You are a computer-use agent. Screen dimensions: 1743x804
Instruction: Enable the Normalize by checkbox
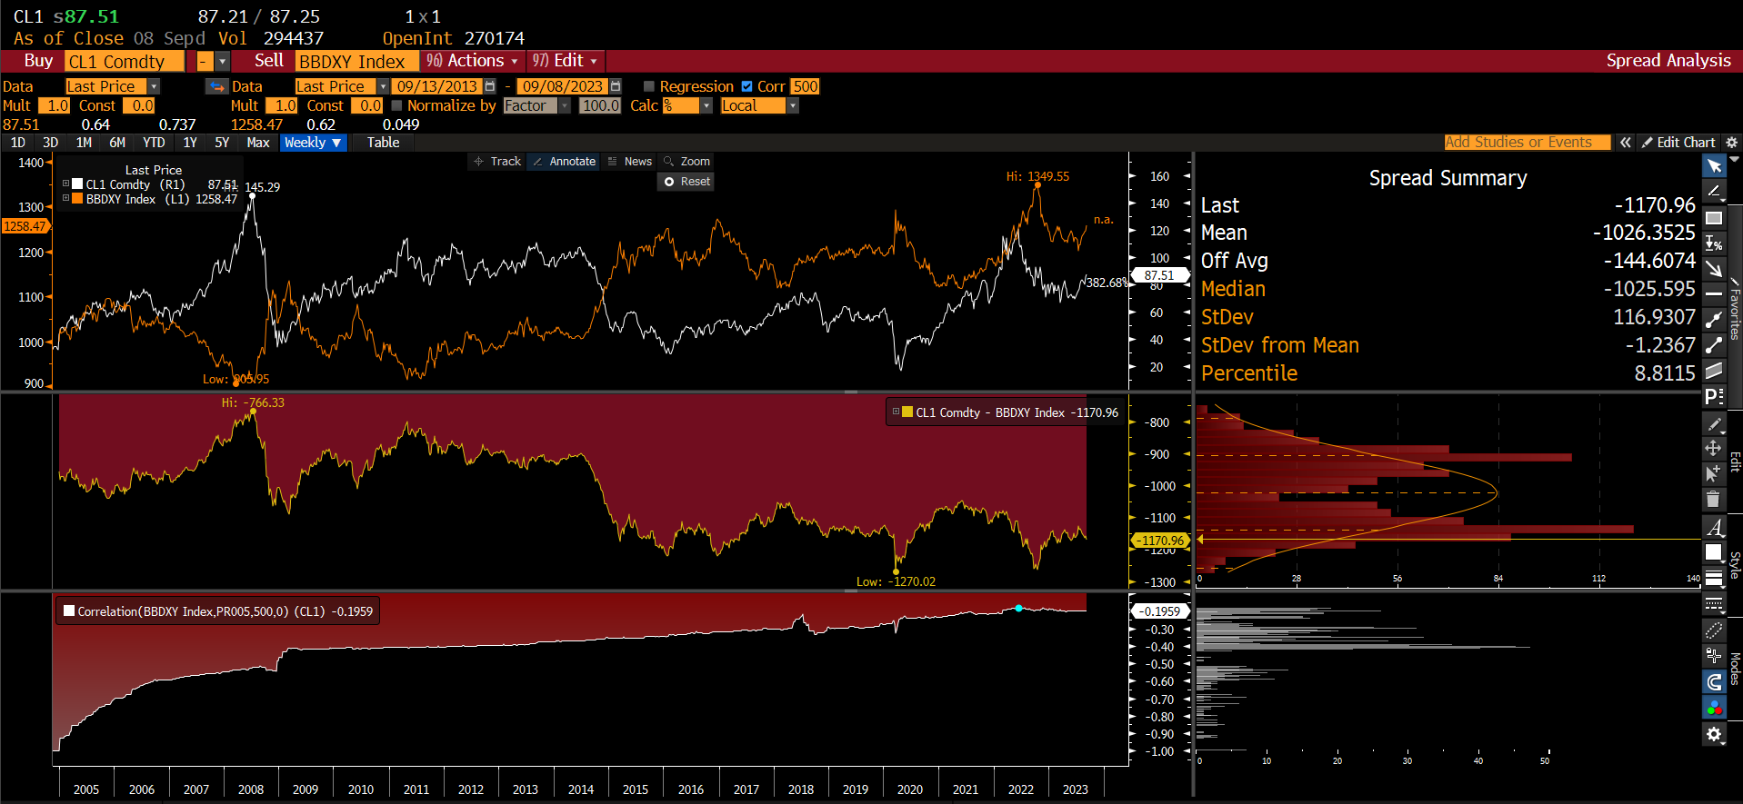(x=396, y=105)
